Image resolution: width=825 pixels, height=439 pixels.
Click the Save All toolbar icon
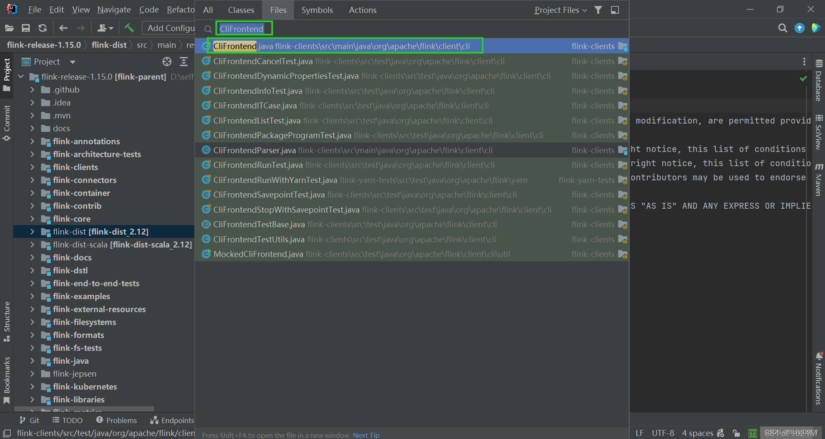point(26,28)
